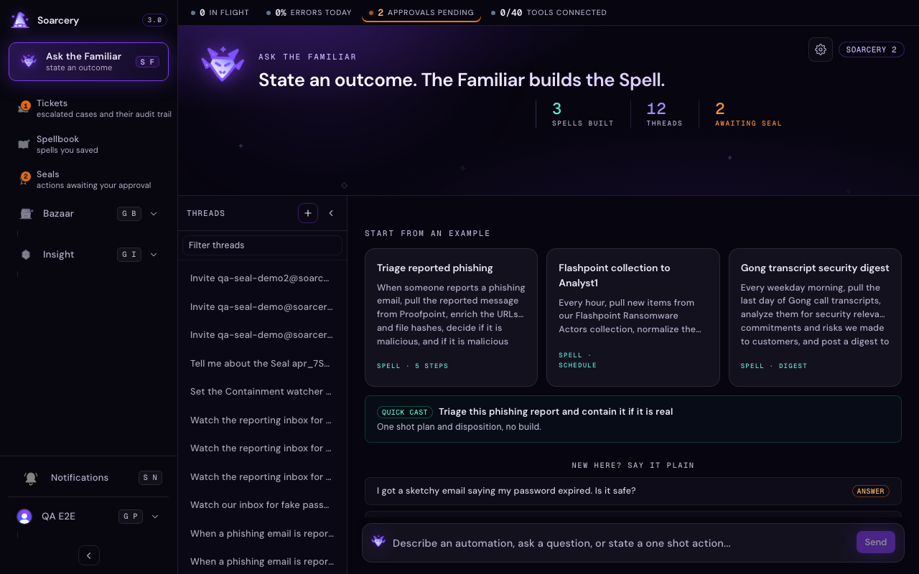Open settings gear next to Soarcery 2
The height and width of the screenshot is (574, 919).
821,50
